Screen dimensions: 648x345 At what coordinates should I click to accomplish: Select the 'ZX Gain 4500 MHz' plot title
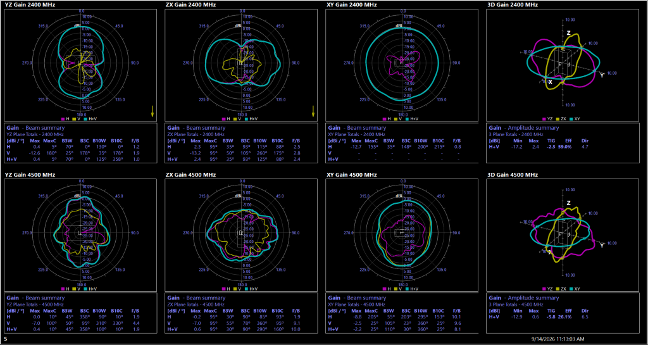click(x=191, y=175)
